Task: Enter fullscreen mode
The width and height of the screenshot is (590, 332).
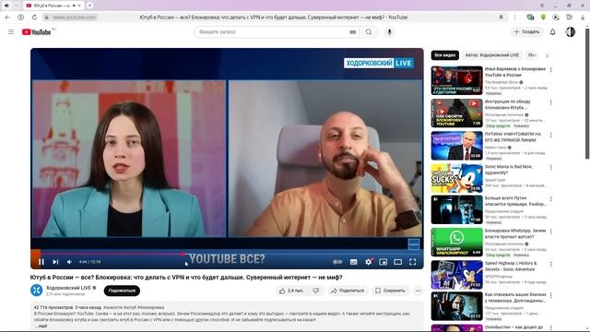Action: click(x=413, y=262)
